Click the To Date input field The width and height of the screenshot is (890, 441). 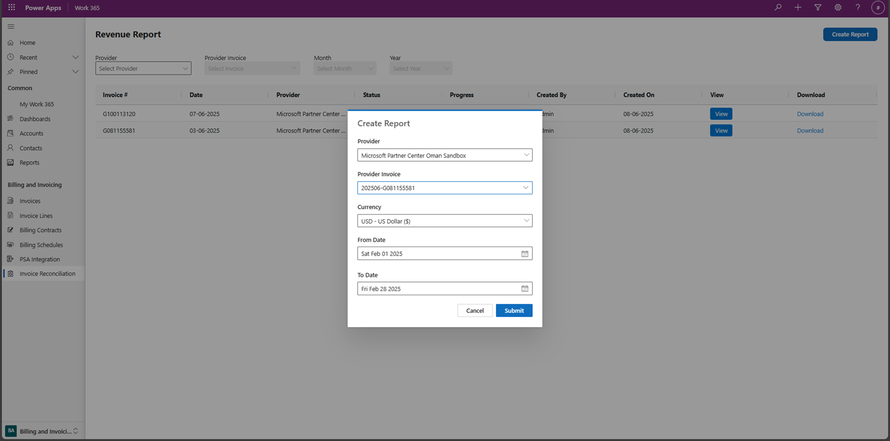445,289
